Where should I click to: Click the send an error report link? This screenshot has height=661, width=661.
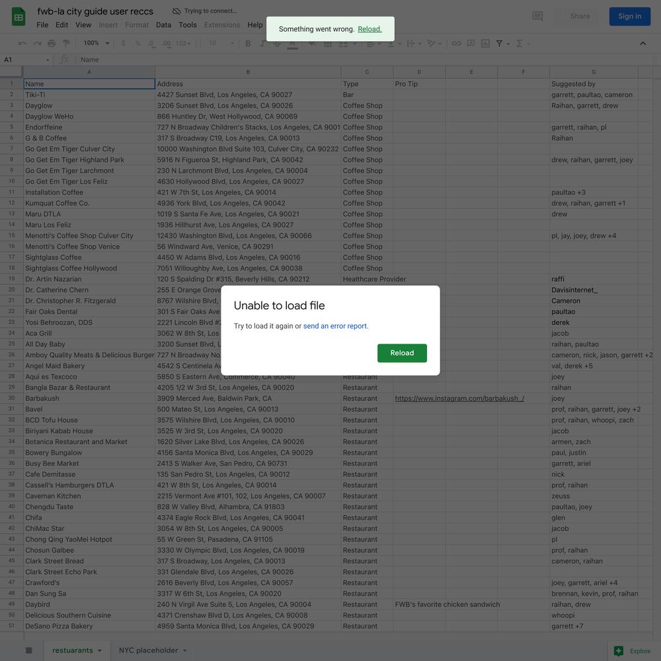click(x=335, y=326)
